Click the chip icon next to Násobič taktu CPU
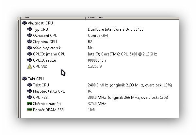 [x=30, y=91]
